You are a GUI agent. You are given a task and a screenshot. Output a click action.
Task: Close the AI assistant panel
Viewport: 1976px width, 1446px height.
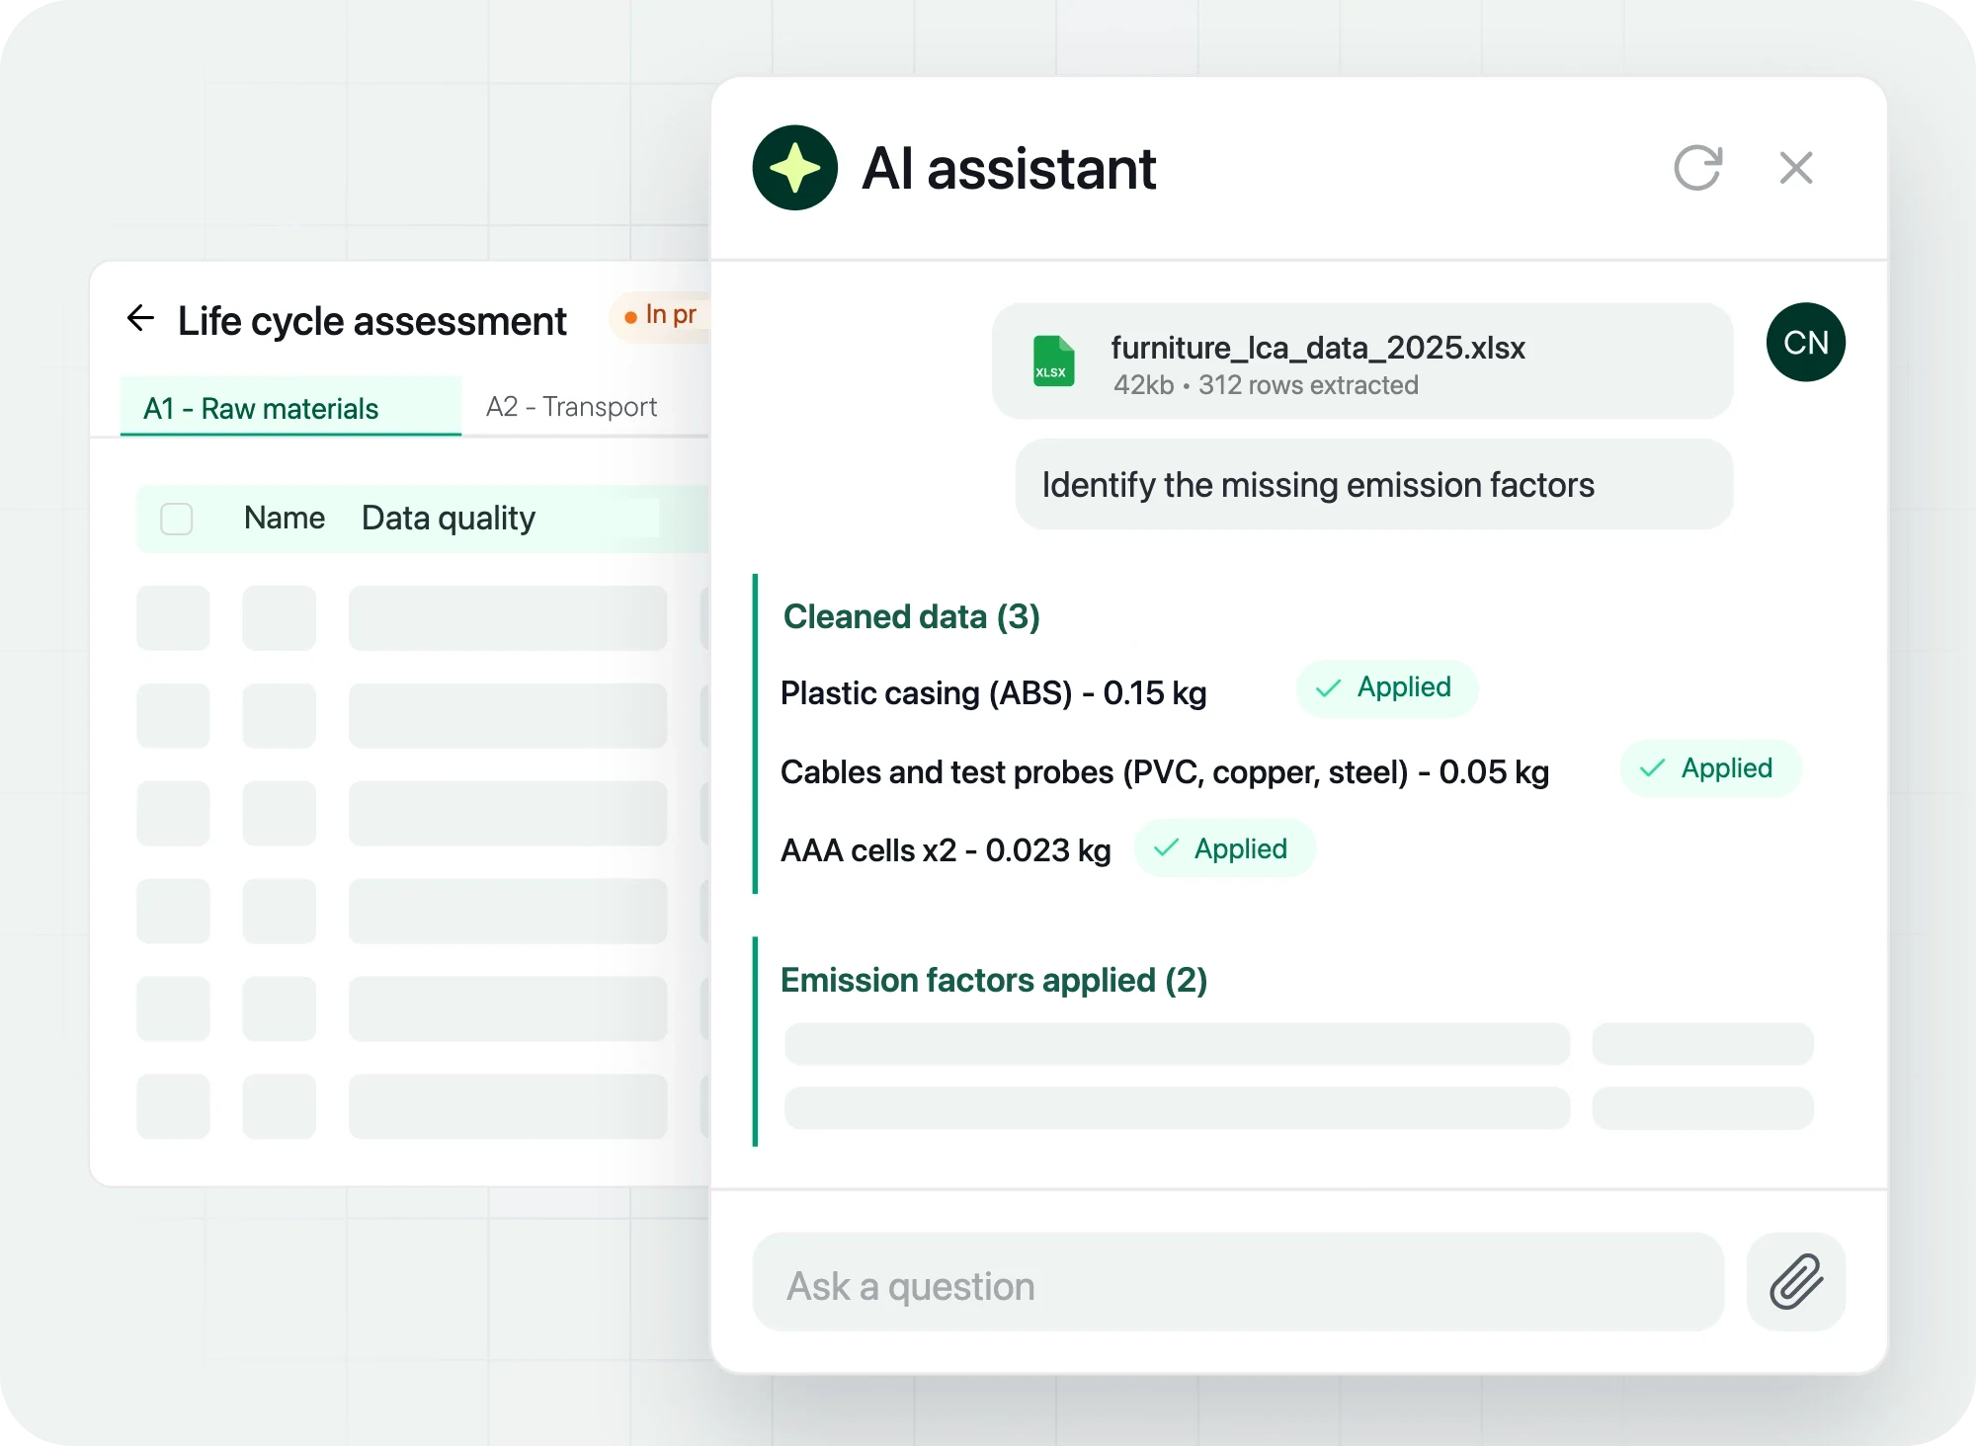[1795, 168]
